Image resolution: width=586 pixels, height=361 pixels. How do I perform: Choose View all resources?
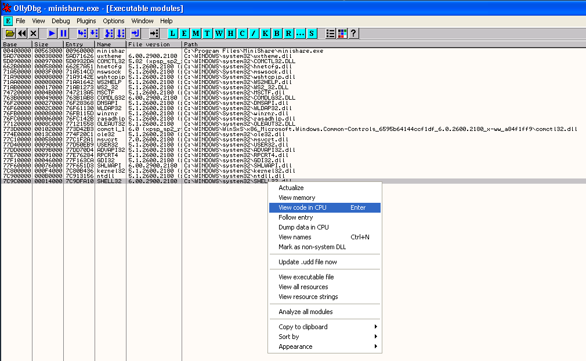click(x=325, y=287)
